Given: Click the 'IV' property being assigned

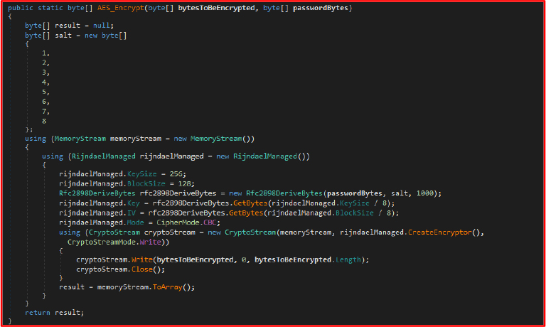Looking at the screenshot, I should pos(132,213).
